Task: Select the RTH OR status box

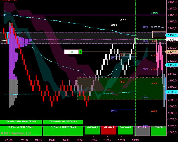Action: point(159,131)
